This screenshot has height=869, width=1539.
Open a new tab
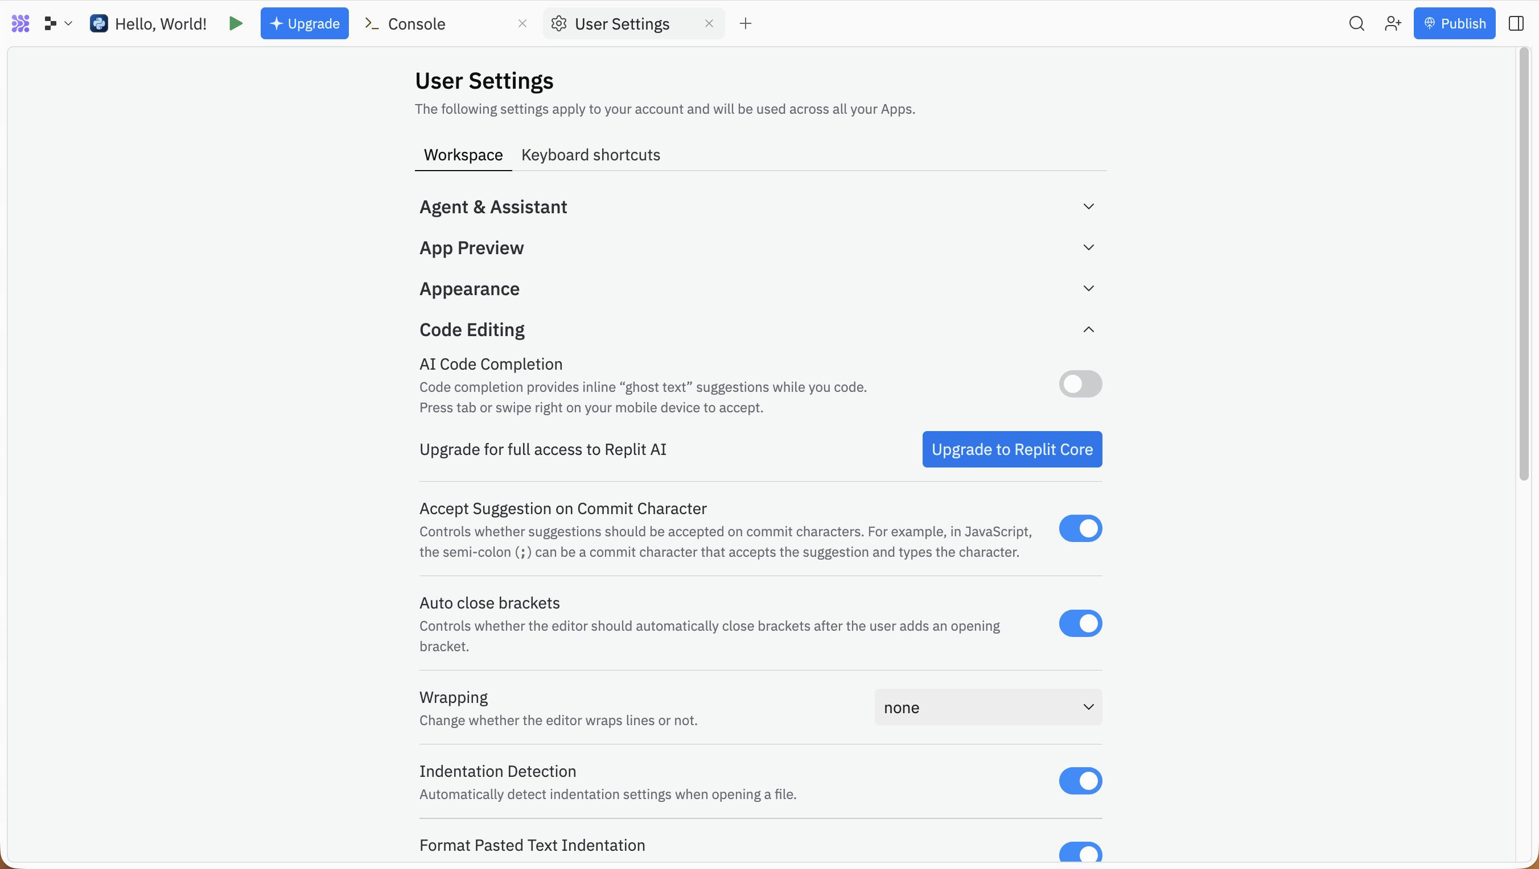[x=745, y=23]
